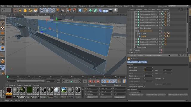This screenshot has height=107, width=191.
Task: Click the timeline frame 50 marker
Action: point(61,77)
